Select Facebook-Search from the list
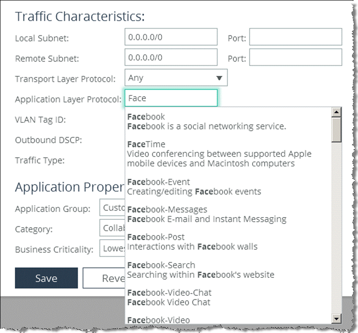 (x=228, y=270)
